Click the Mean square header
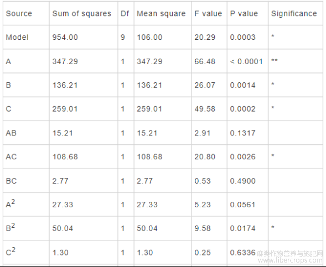 click(161, 14)
